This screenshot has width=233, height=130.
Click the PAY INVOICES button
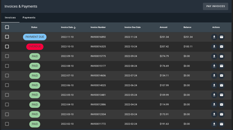point(216,6)
